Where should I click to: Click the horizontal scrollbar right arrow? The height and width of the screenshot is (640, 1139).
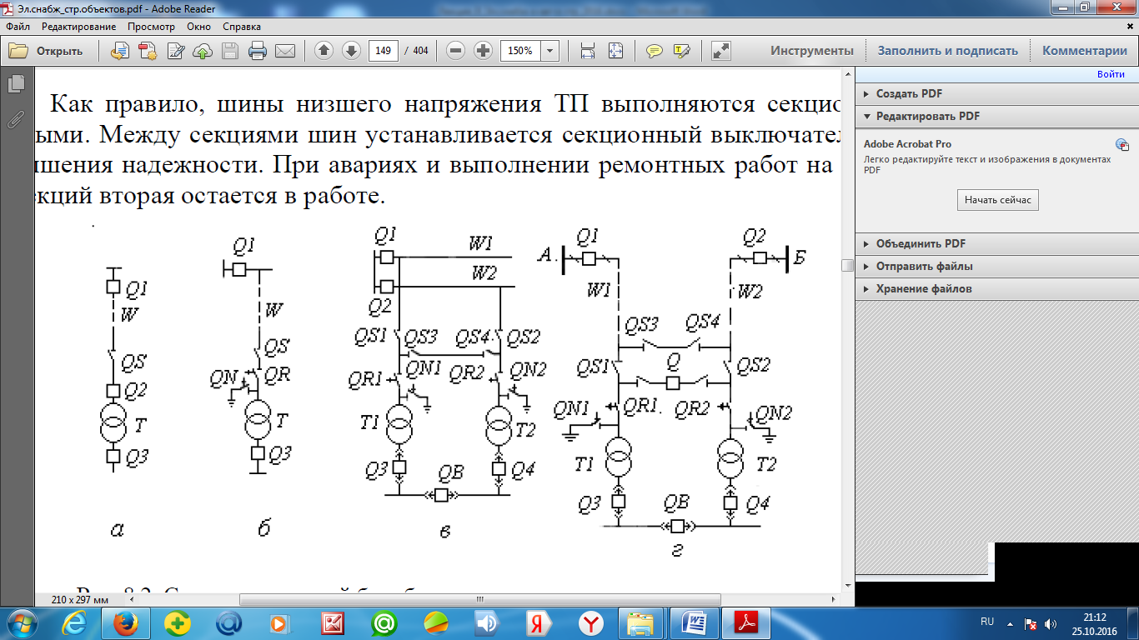pyautogui.click(x=835, y=599)
